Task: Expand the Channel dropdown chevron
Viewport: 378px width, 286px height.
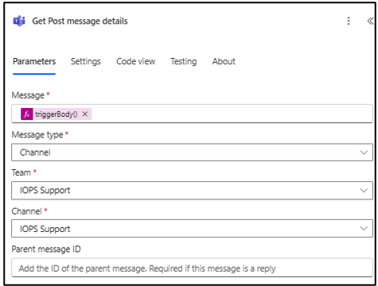Action: point(364,229)
